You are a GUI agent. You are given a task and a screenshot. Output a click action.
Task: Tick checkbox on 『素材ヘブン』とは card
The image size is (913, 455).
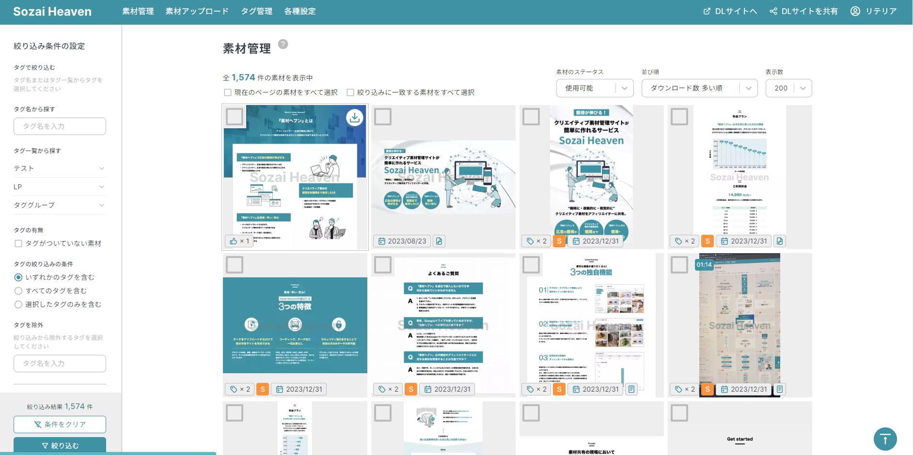(x=235, y=117)
